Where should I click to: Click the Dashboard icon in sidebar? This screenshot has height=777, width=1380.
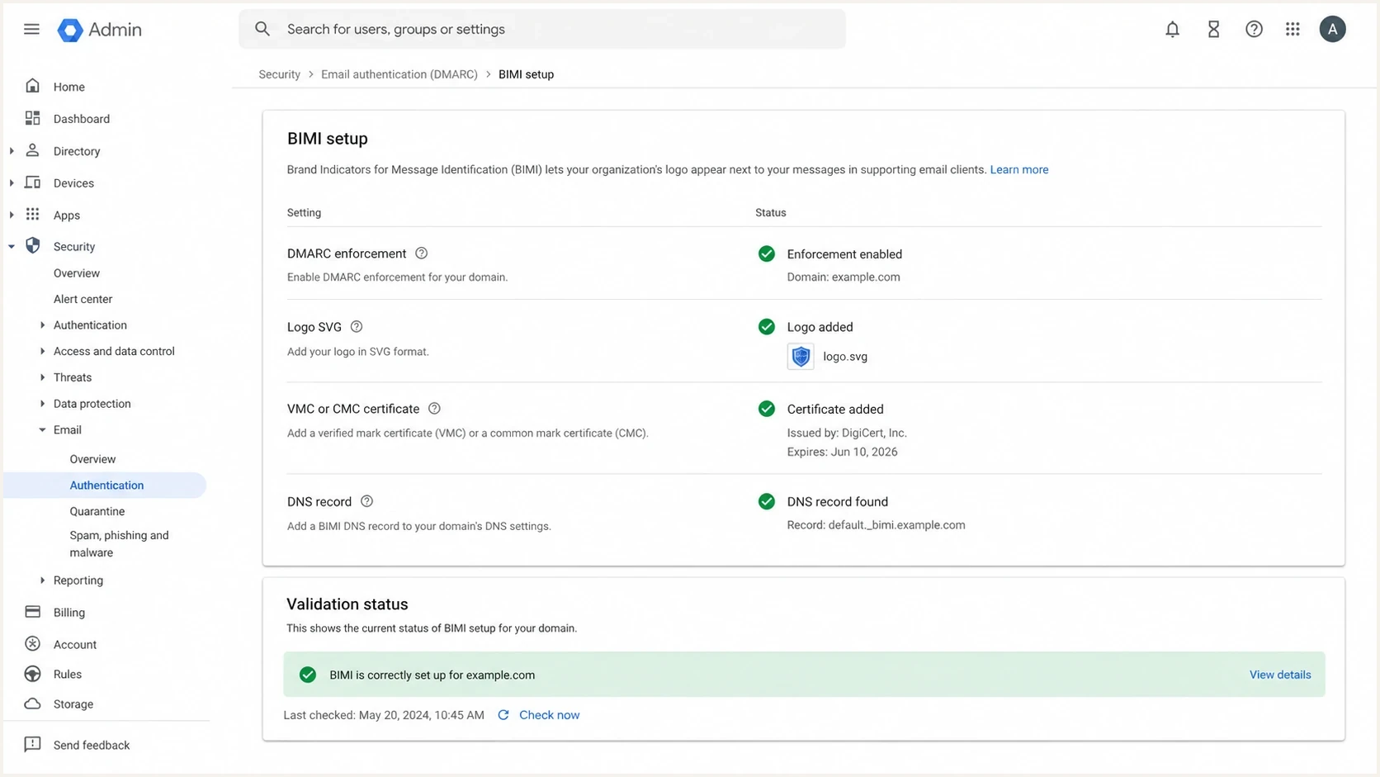(32, 118)
